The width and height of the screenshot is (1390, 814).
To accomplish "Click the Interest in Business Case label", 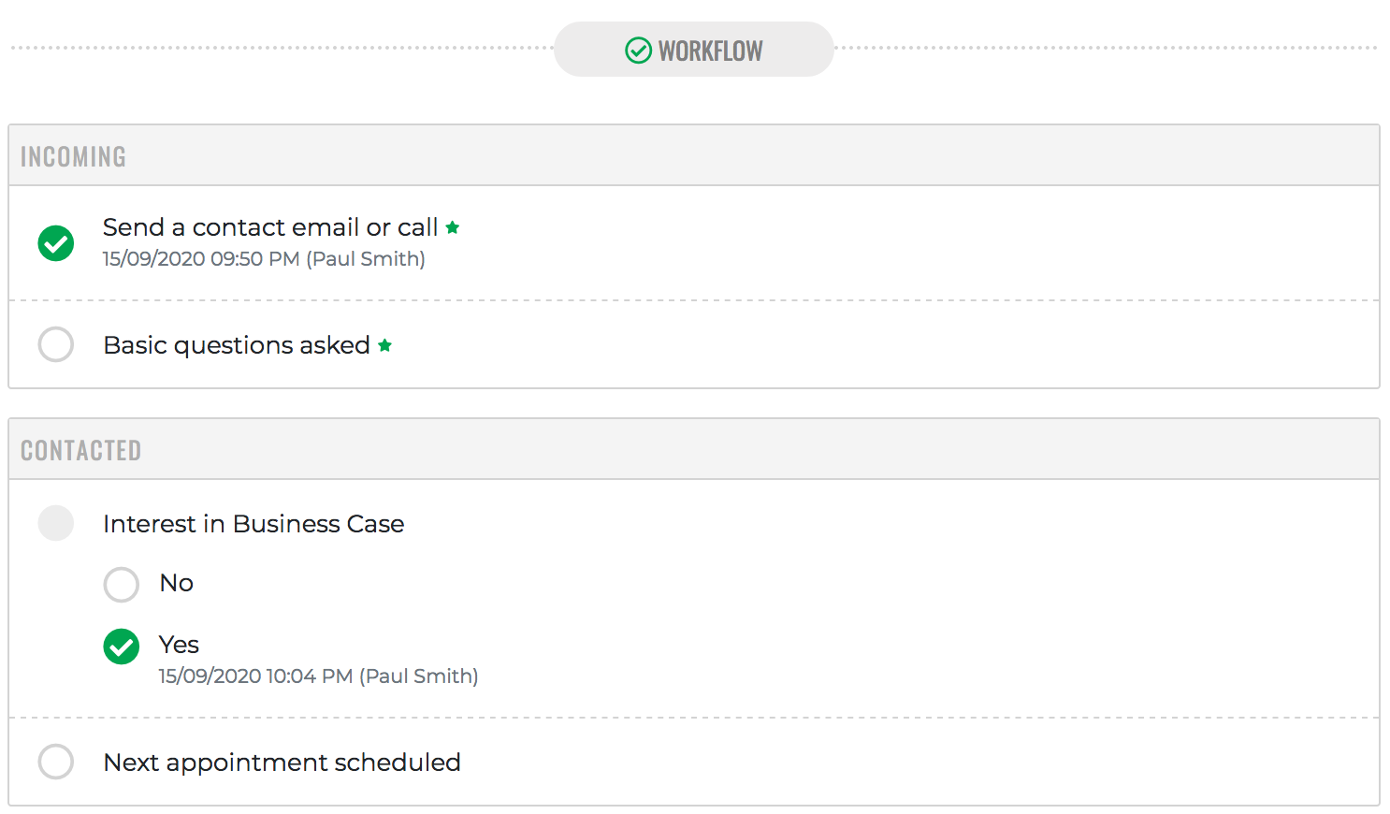I will click(253, 524).
